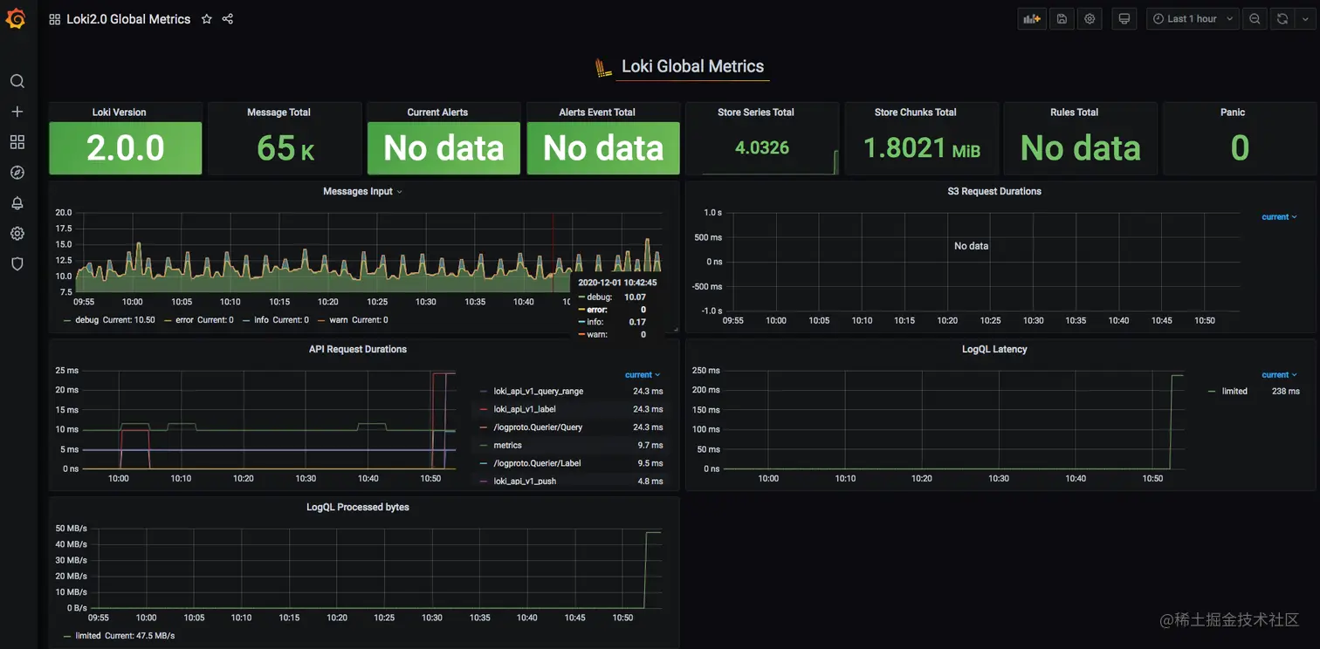Open dashboard settings gear in top toolbar
The width and height of the screenshot is (1320, 649).
tap(1090, 18)
